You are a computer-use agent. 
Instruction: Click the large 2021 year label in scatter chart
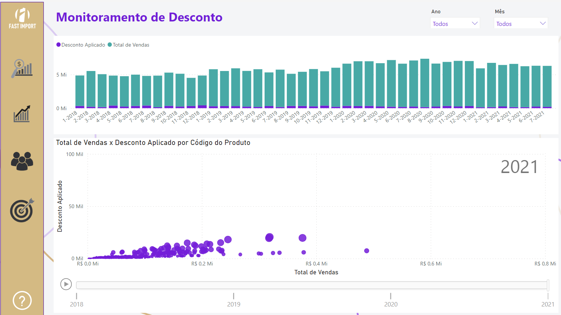(519, 167)
